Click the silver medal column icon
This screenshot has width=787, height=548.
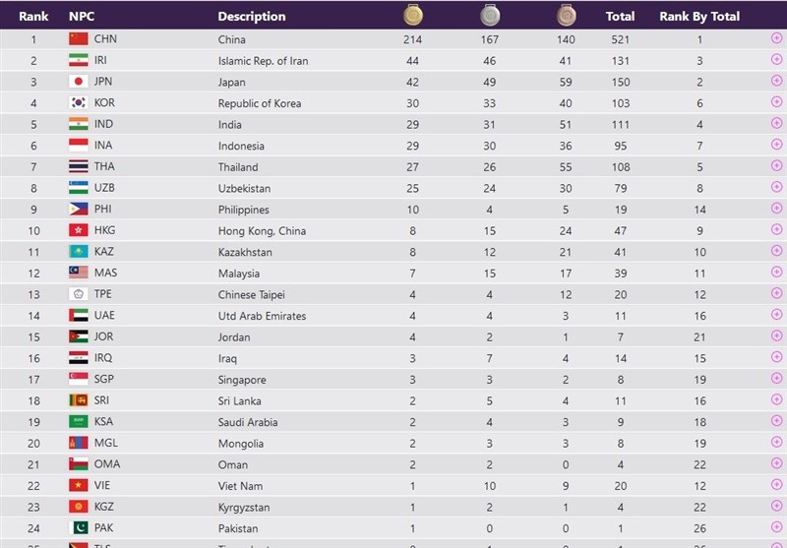pos(489,15)
